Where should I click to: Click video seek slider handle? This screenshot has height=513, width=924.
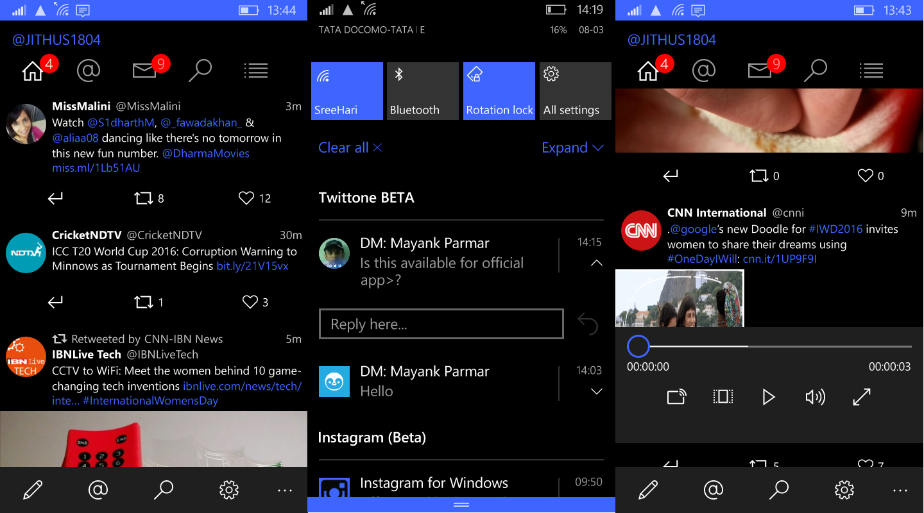pyautogui.click(x=638, y=346)
